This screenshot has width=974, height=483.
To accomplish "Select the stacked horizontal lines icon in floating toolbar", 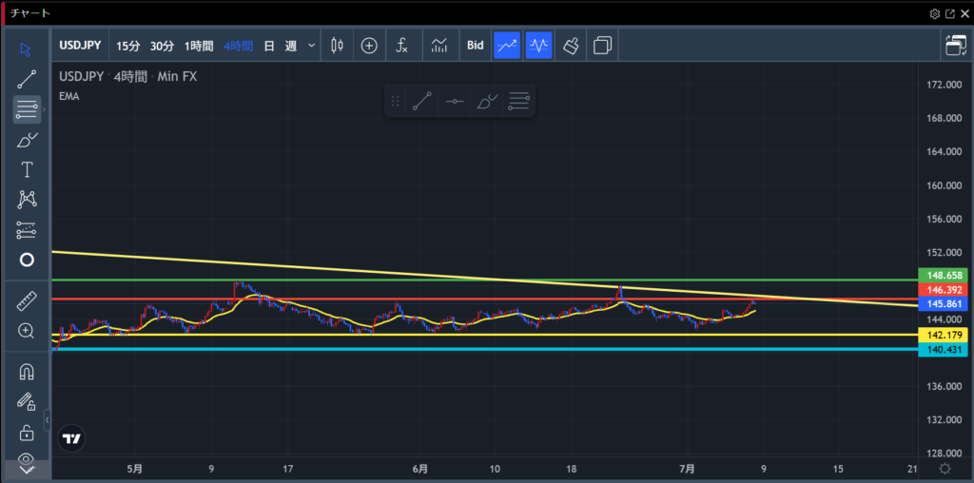I will coord(518,101).
